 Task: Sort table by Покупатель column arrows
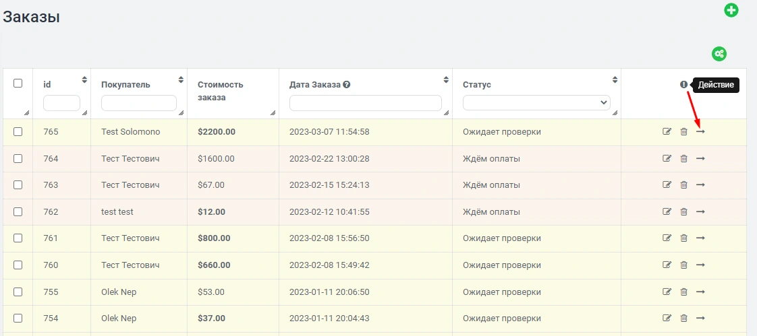[x=181, y=80]
